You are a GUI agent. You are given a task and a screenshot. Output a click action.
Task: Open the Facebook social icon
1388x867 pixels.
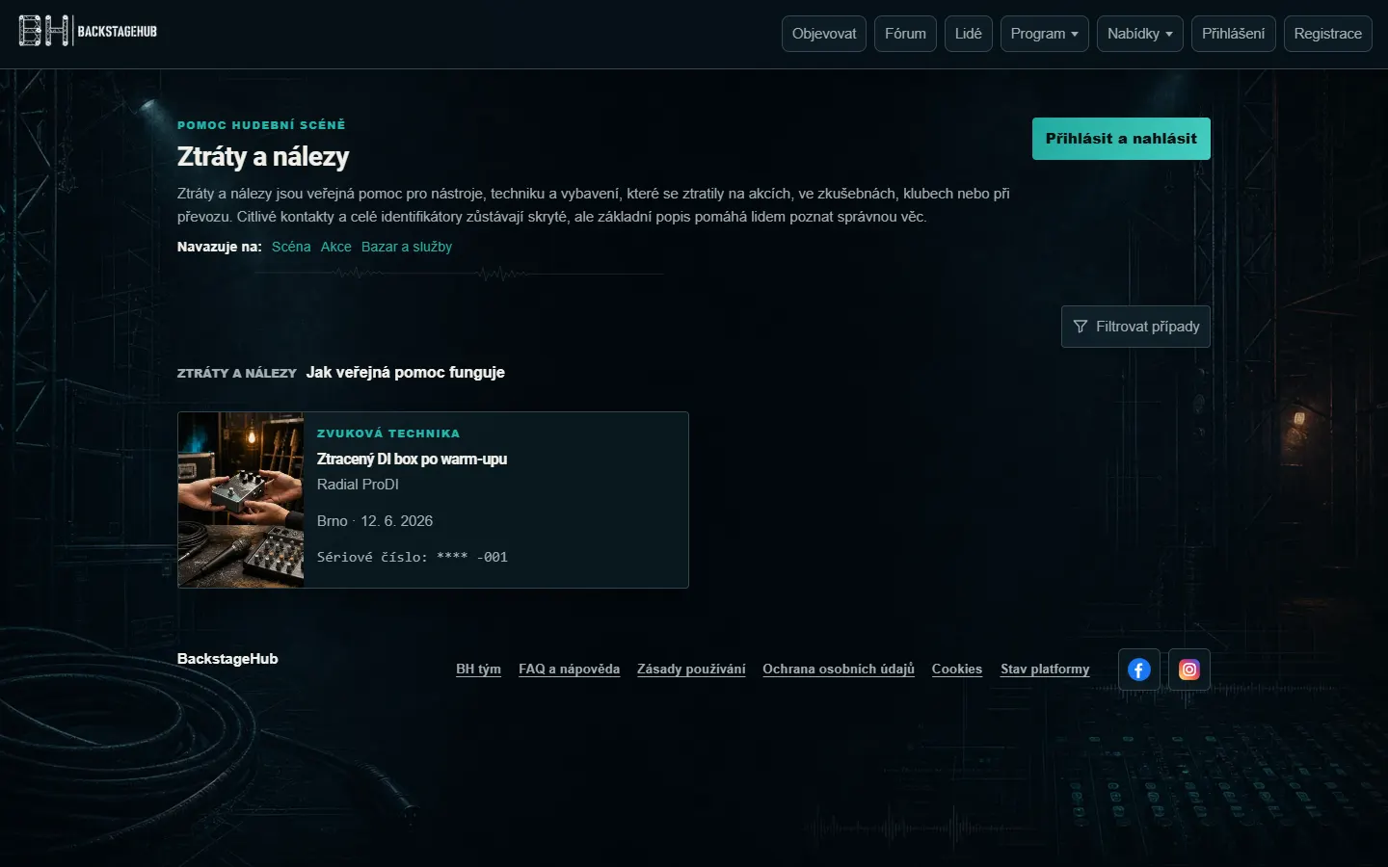click(x=1139, y=670)
